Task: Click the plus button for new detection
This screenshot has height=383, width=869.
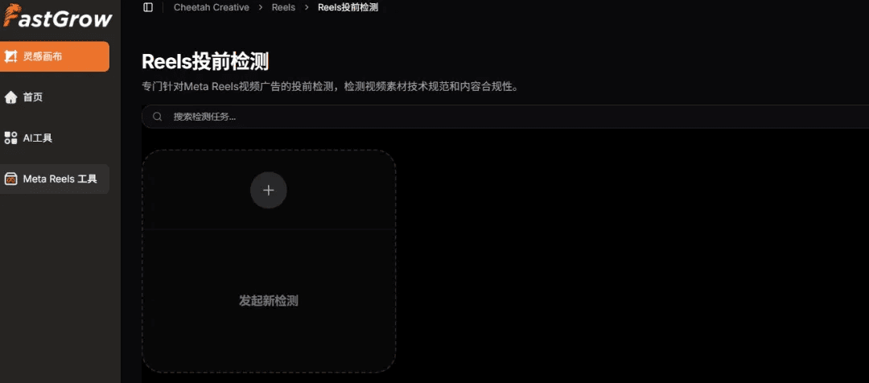Action: 268,190
